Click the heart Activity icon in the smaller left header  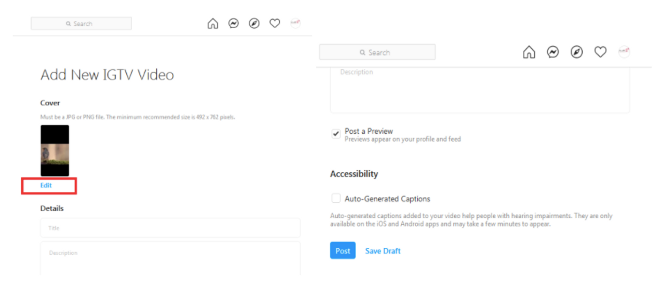(275, 23)
